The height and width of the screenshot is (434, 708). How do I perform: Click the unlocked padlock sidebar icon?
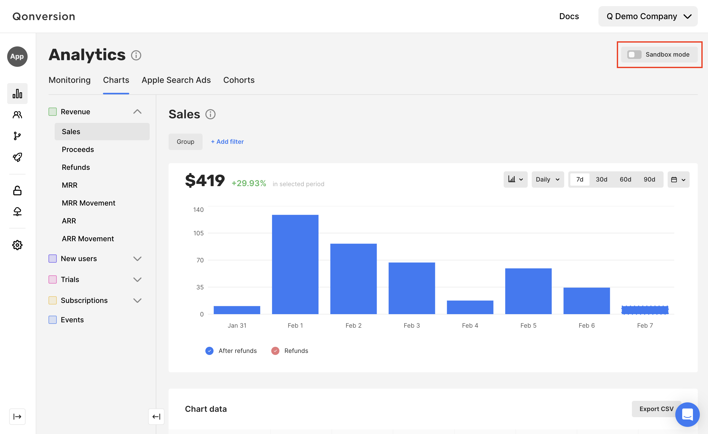coord(17,190)
